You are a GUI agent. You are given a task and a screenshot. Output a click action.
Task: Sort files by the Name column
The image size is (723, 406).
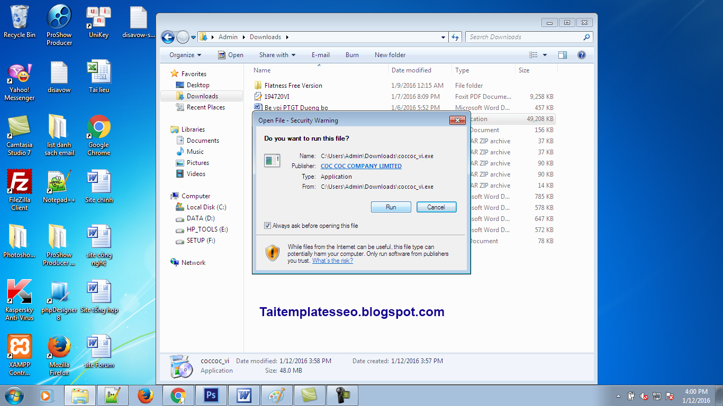click(261, 70)
